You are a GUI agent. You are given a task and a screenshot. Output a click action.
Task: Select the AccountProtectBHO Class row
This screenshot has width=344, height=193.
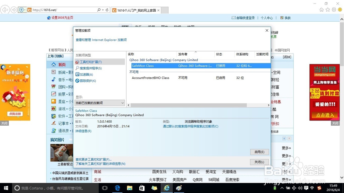coord(201,78)
